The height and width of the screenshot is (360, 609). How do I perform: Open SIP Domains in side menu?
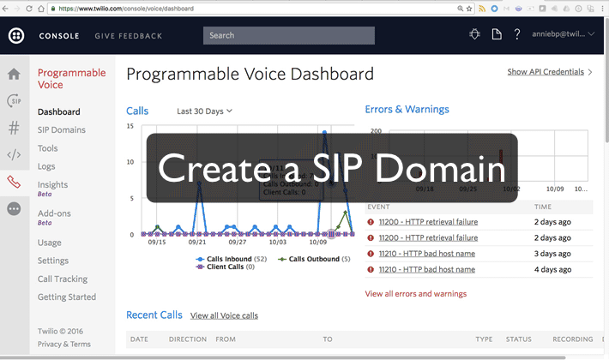62,130
